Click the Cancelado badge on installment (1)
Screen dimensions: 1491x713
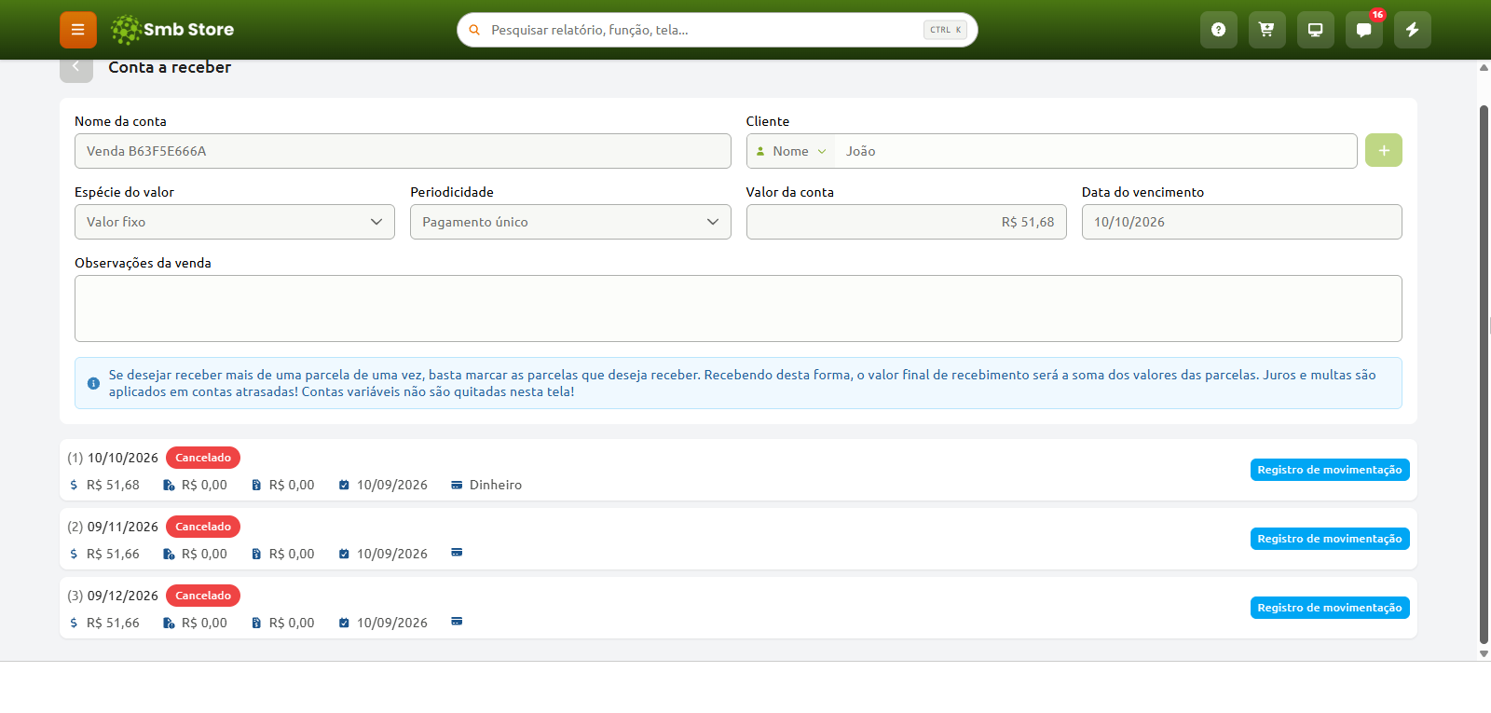203,458
